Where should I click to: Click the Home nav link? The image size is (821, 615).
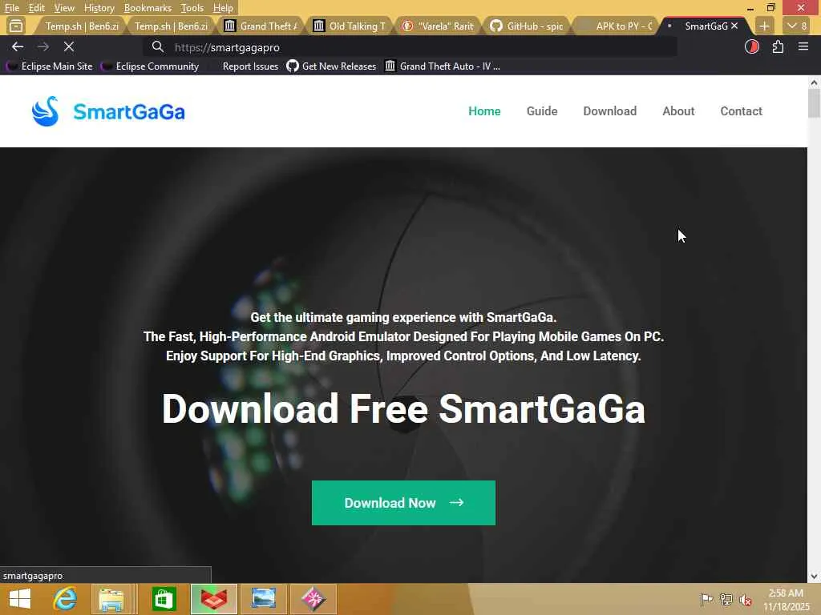(484, 111)
